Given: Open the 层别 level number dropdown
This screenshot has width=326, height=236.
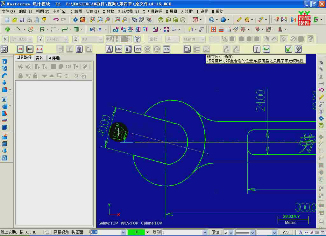Looking at the screenshot, I should [205, 232].
